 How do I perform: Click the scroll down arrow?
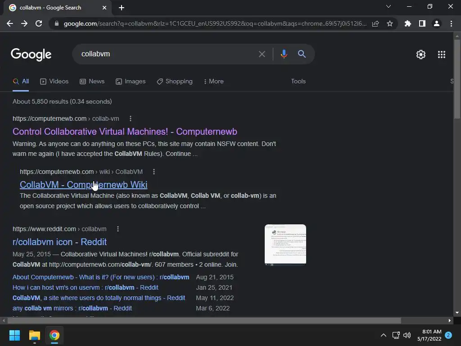click(457, 313)
